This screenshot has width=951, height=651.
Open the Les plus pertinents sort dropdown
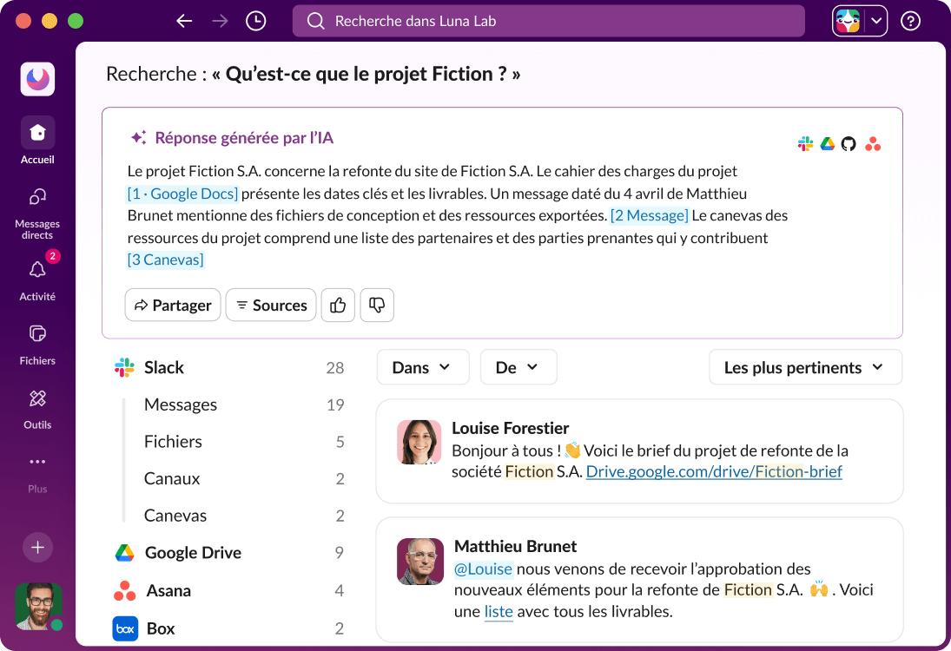804,367
